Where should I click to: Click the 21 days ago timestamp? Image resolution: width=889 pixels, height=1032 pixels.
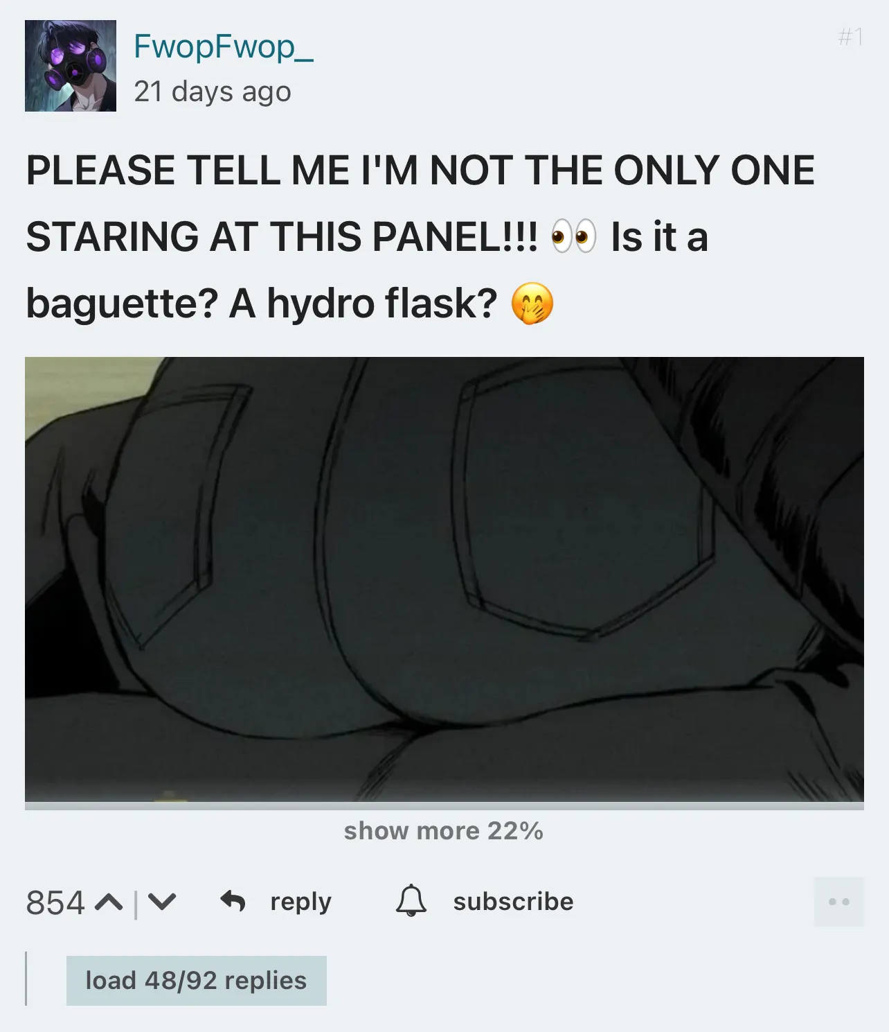pos(213,91)
